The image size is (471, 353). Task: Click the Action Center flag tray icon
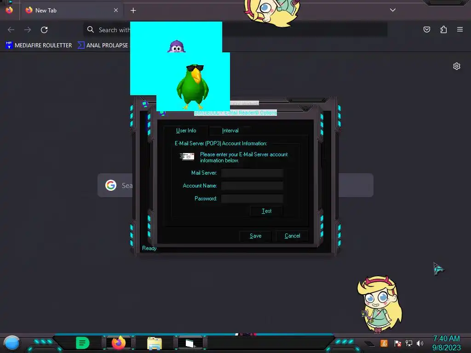pos(398,343)
